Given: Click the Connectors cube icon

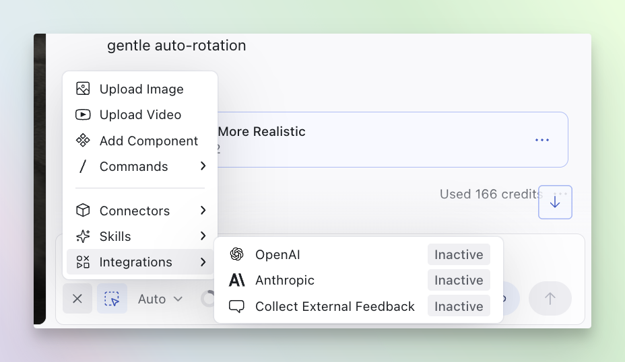Looking at the screenshot, I should pos(83,211).
